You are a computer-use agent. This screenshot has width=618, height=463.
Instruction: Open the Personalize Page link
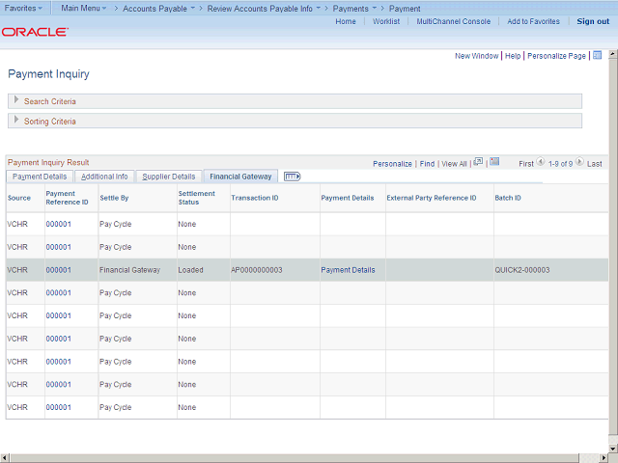[556, 56]
